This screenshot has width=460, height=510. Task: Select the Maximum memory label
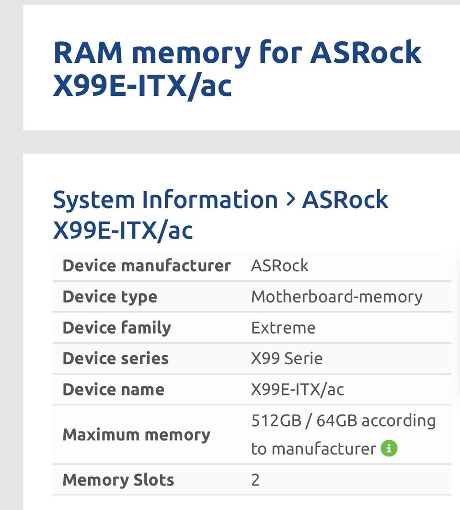coord(137,435)
